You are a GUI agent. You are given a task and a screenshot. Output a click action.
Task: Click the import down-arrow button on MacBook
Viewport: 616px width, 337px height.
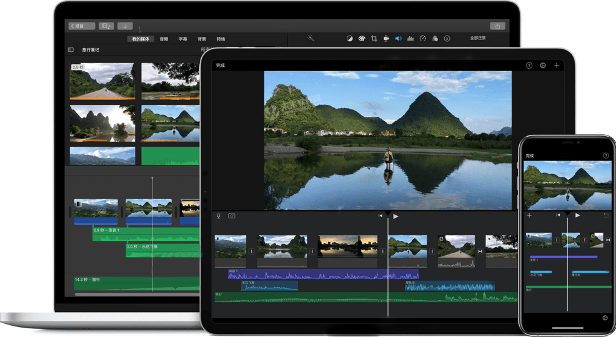tap(125, 26)
